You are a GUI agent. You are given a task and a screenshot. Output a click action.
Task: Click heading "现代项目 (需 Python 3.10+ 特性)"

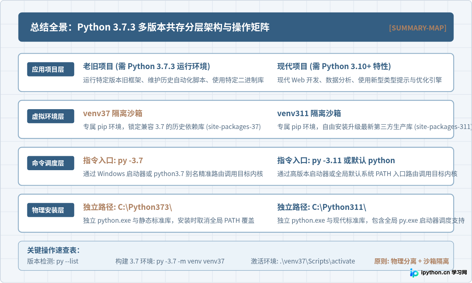pyautogui.click(x=334, y=66)
